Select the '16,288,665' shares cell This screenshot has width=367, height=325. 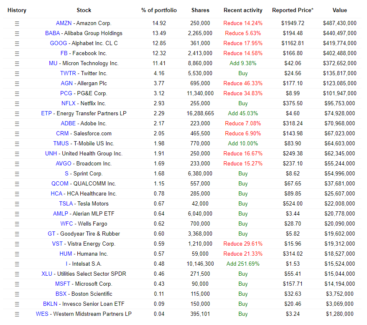200,114
